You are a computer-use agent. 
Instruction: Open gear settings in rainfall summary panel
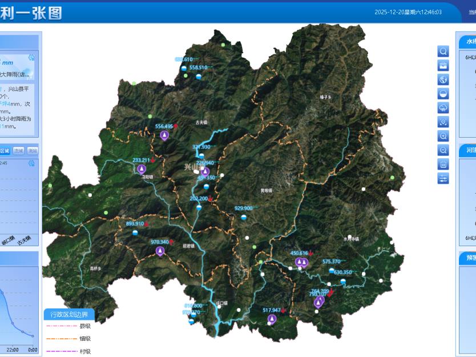(x=31, y=59)
